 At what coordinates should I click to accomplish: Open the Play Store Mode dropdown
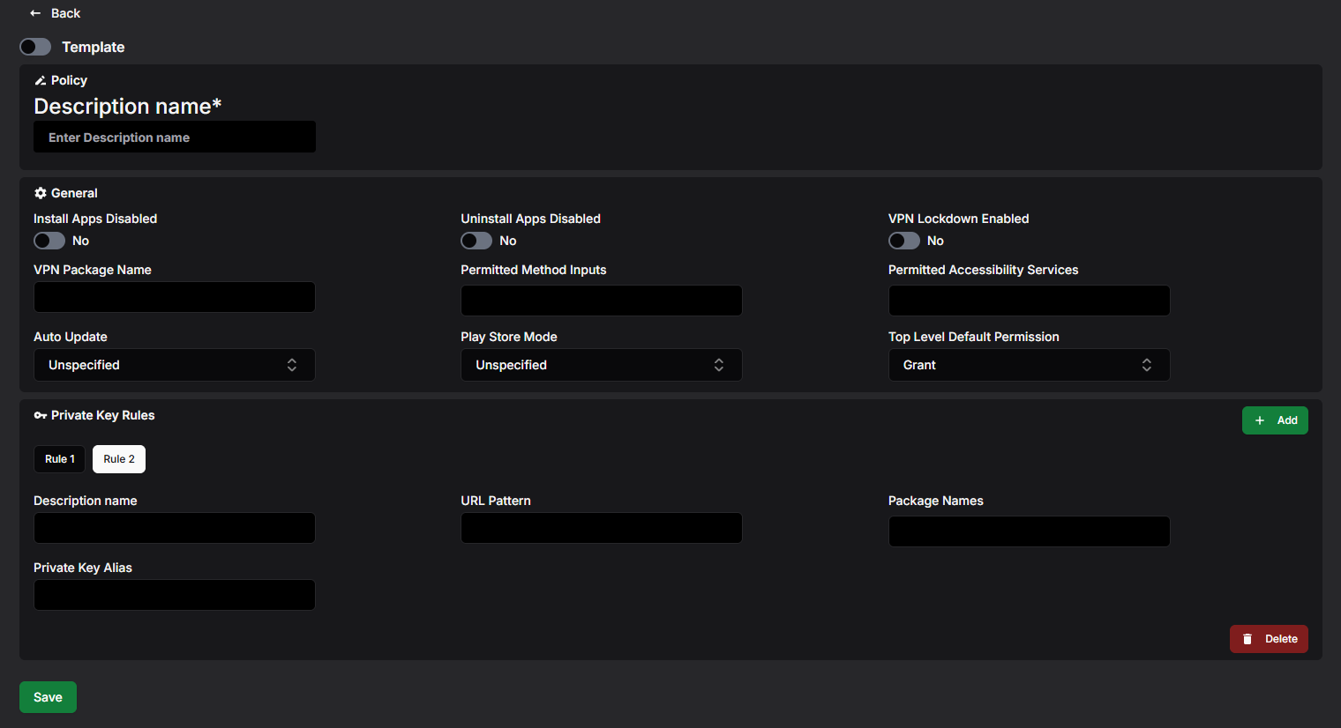click(x=602, y=365)
